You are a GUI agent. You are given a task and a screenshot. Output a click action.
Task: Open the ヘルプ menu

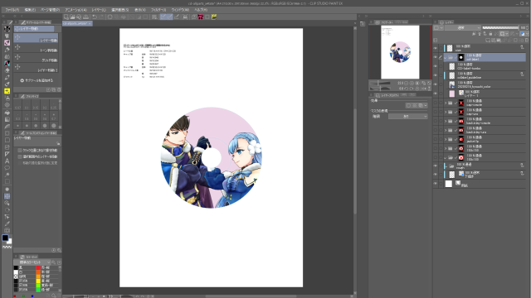tap(201, 10)
